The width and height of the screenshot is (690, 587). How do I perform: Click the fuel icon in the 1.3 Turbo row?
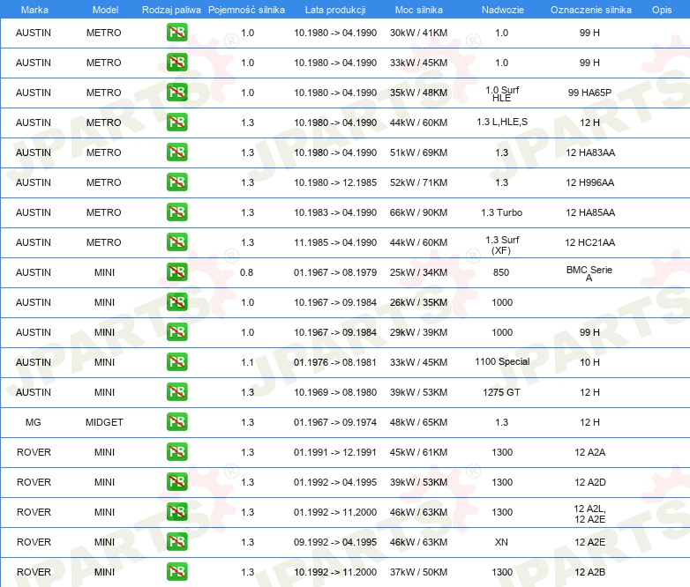click(x=176, y=212)
